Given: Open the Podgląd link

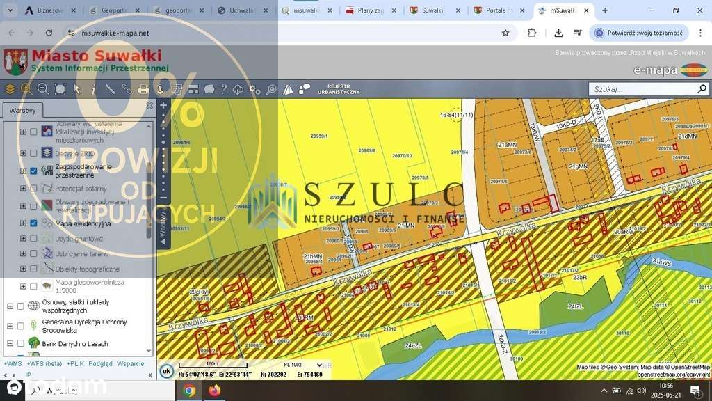Looking at the screenshot, I should pos(100,363).
